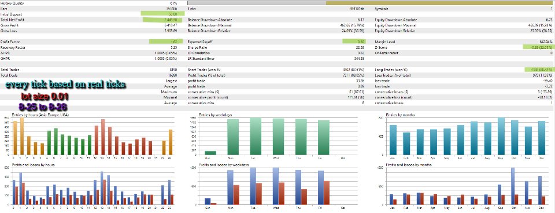Screen dimensions: 555x213
Task: Select the Total Deals label
Action: [9, 75]
